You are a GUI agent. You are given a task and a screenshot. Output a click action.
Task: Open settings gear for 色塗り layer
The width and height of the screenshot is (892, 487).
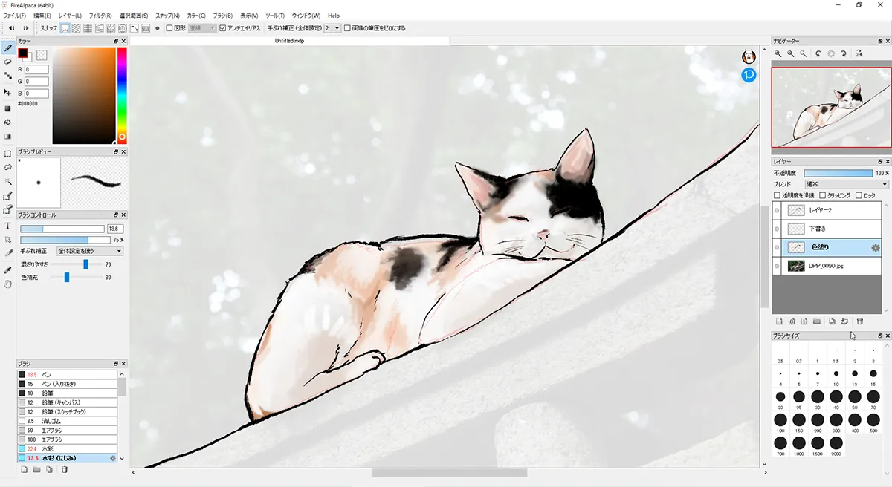[x=875, y=247]
